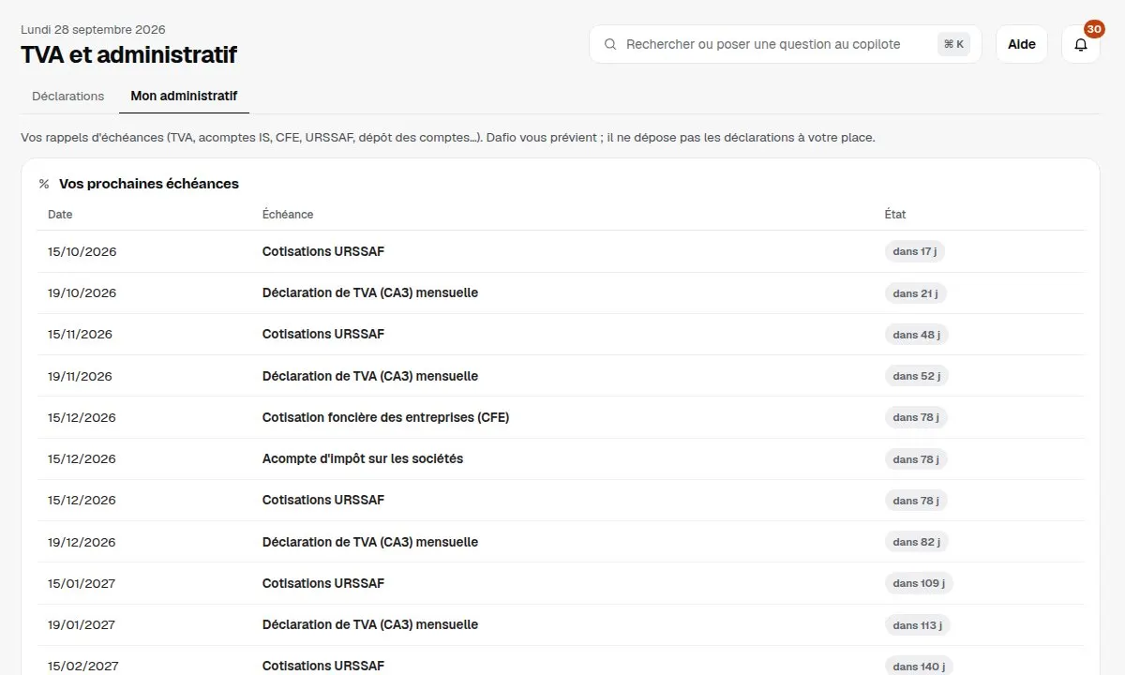Click the date 15/10/2026
The width and height of the screenshot is (1125, 675).
pyautogui.click(x=82, y=251)
